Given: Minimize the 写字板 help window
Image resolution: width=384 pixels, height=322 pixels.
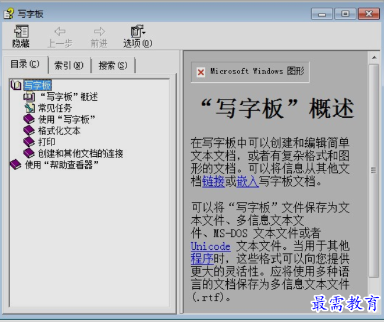Looking at the screenshot, I should click(x=321, y=14).
